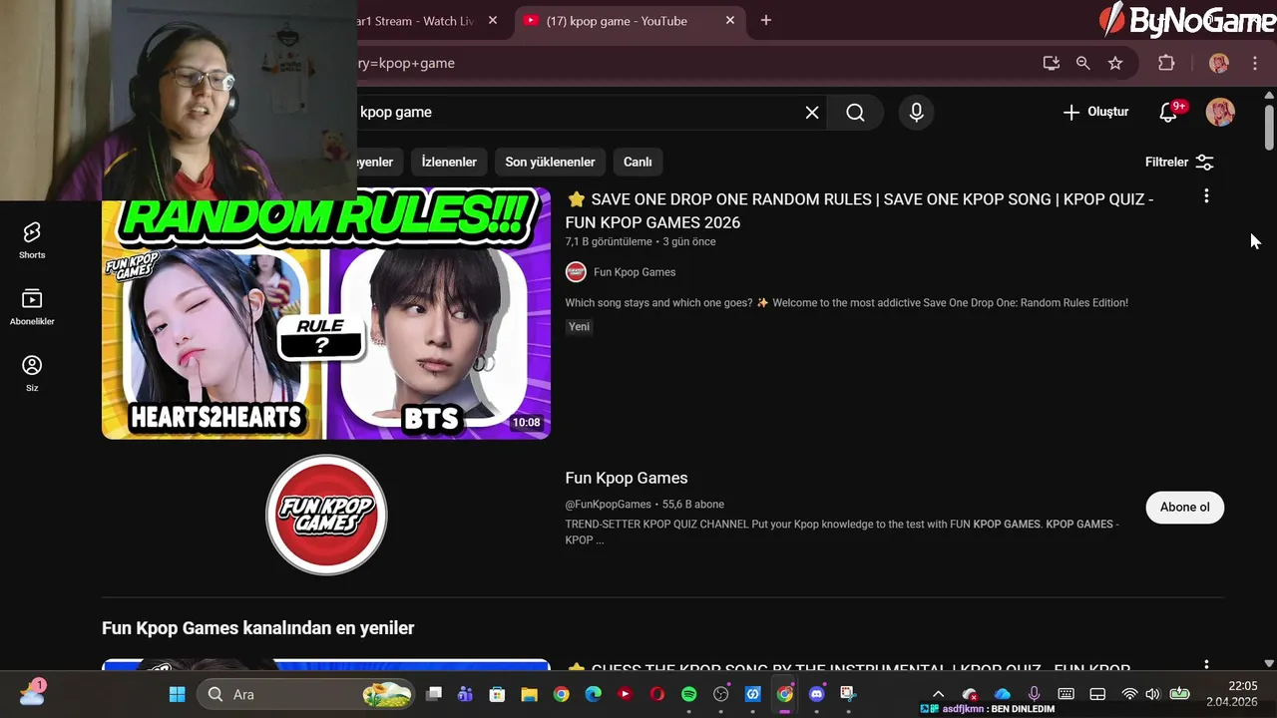Open Microsoft Edge from the taskbar

tap(593, 694)
